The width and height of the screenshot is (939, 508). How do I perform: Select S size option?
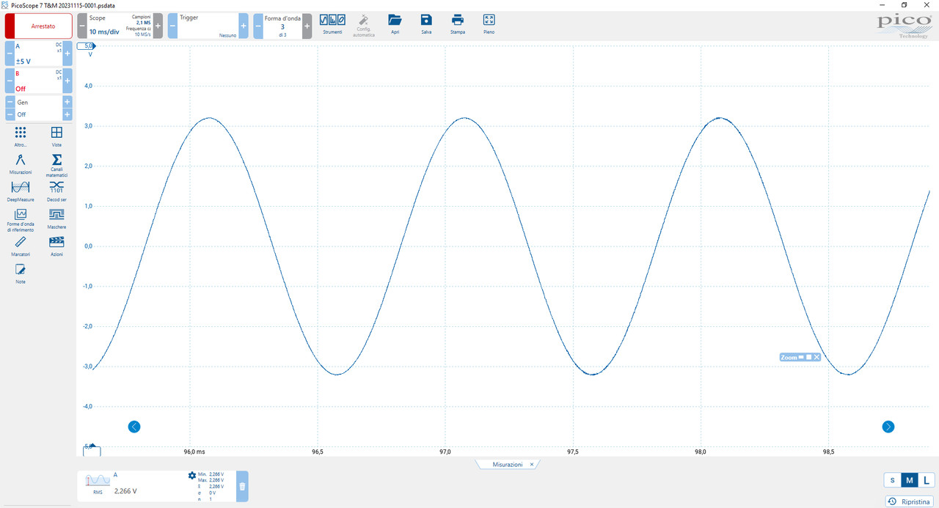coord(893,480)
